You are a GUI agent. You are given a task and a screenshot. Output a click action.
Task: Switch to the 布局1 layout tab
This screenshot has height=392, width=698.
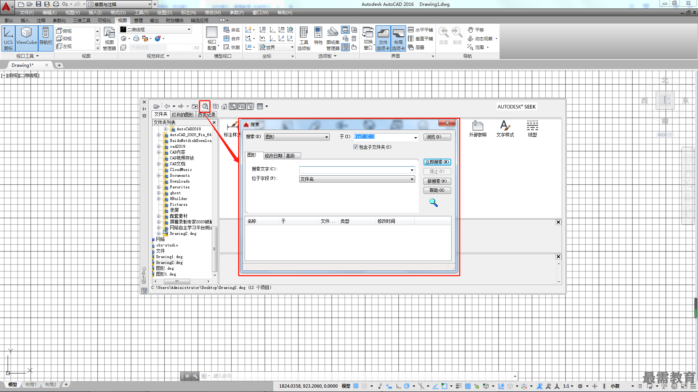click(31, 384)
